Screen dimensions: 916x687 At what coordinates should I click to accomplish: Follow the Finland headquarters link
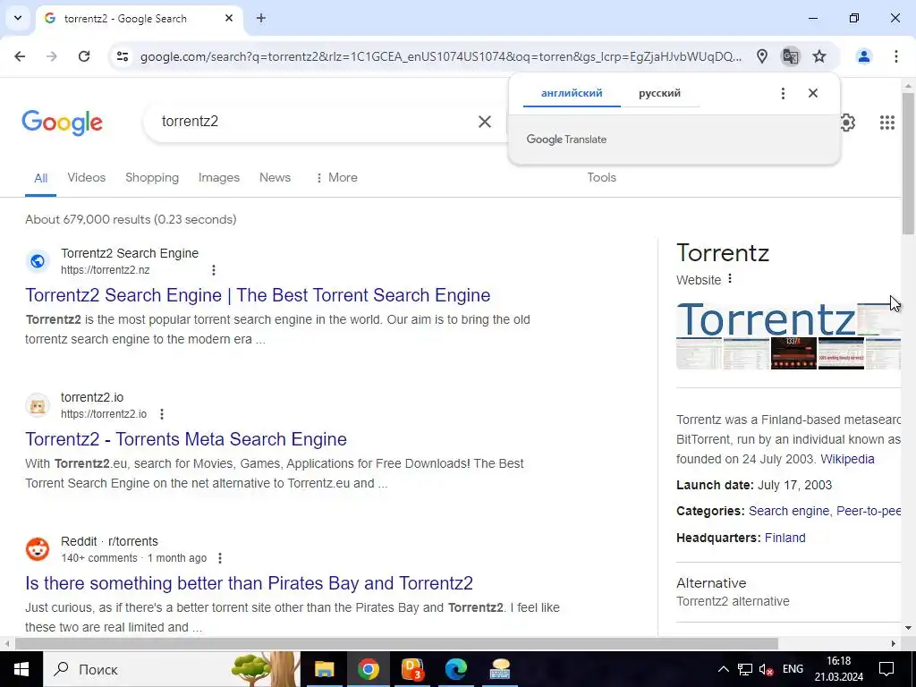tap(785, 538)
